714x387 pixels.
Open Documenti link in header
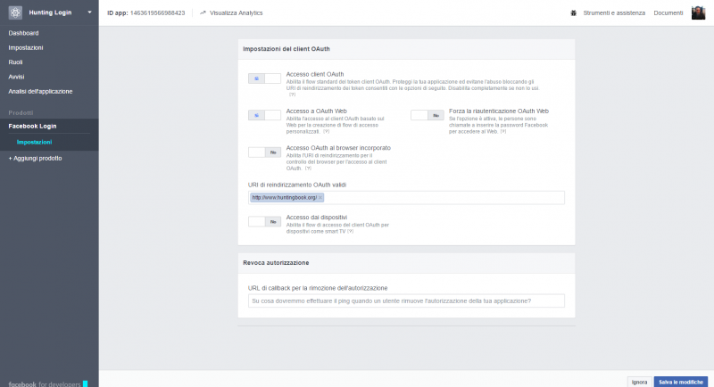tap(668, 13)
